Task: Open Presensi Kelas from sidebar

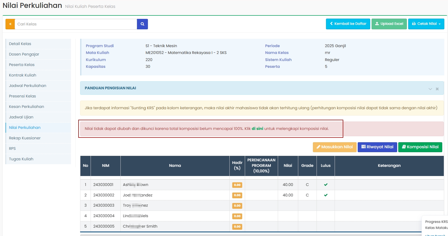Action: (x=23, y=96)
